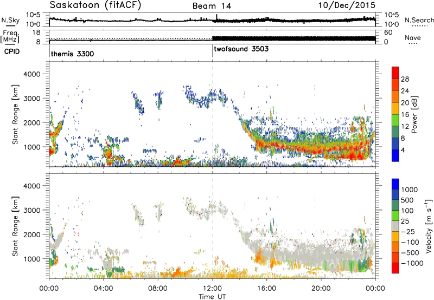This screenshot has height=300, width=434.
Task: Click the '1000' value on the velocity scale
Action: (410, 190)
